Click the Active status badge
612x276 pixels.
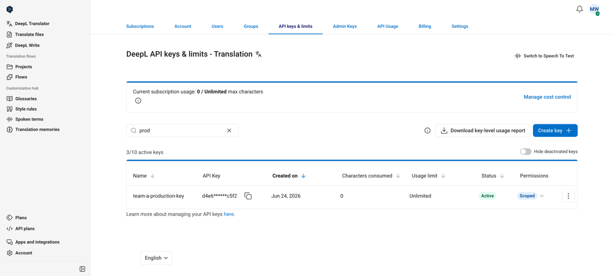coord(487,196)
